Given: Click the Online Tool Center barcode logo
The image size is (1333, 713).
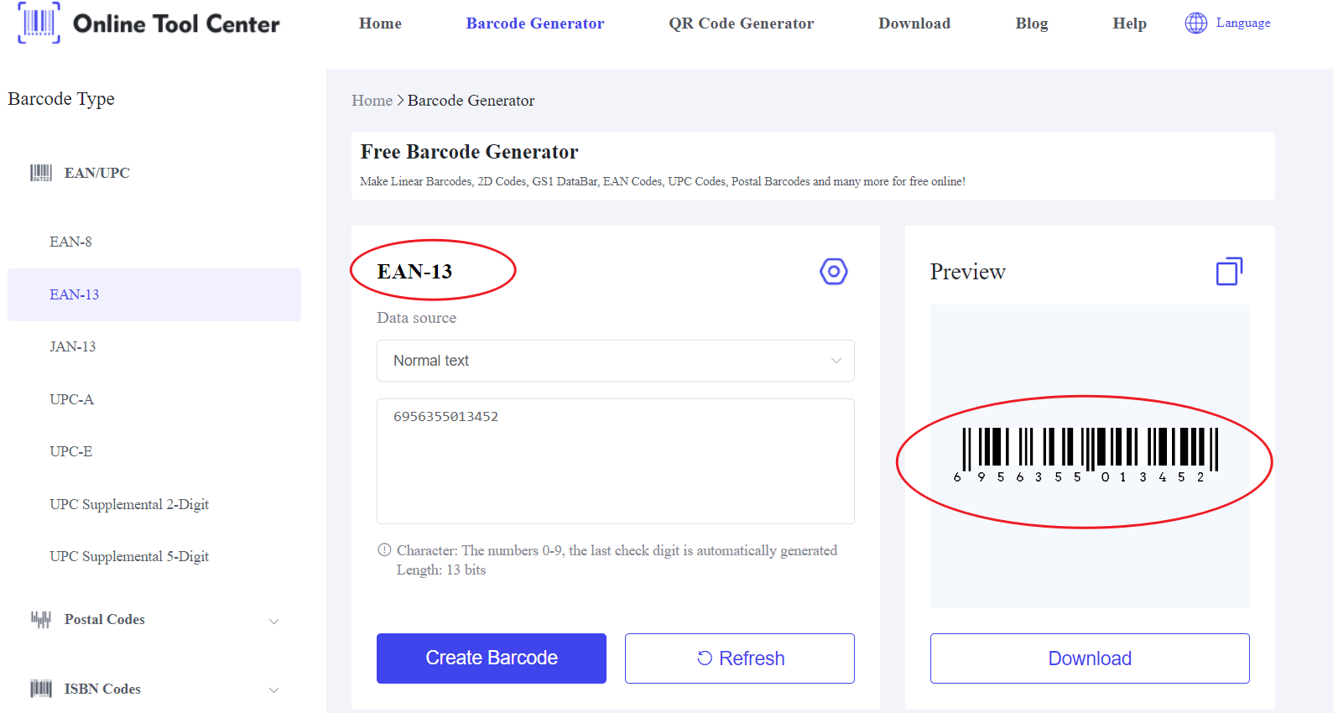Looking at the screenshot, I should pos(39,23).
